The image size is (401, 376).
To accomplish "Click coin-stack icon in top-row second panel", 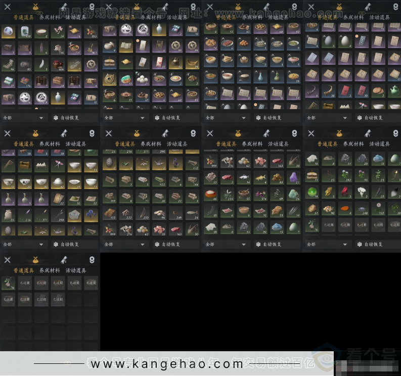I will [x=193, y=7].
